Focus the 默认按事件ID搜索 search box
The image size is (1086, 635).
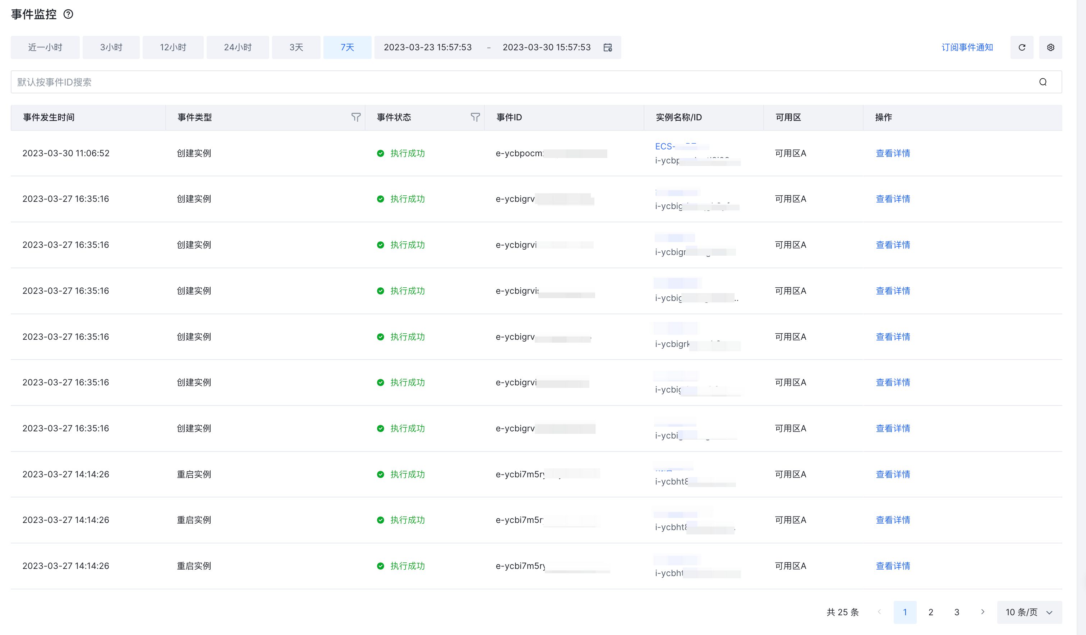536,82
